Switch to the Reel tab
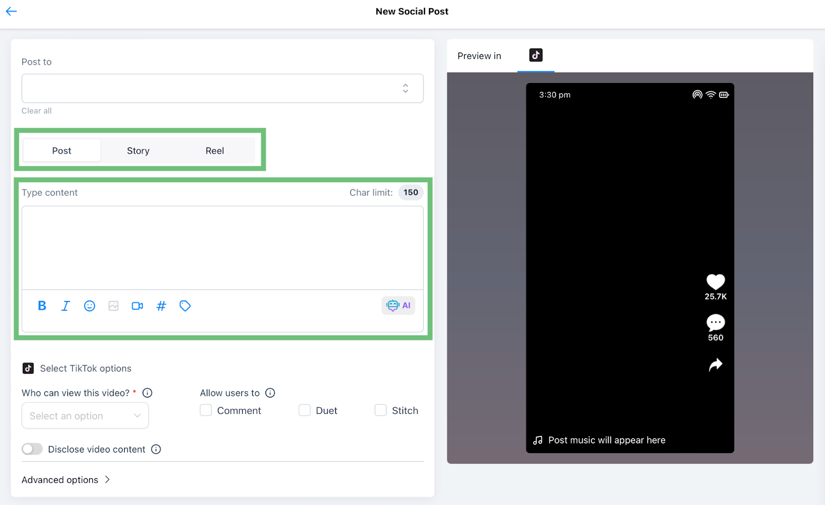Image resolution: width=825 pixels, height=505 pixels. click(215, 150)
